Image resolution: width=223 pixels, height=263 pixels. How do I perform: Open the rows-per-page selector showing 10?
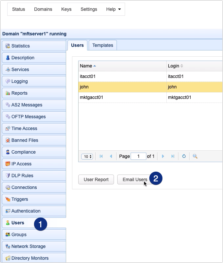tap(87, 157)
